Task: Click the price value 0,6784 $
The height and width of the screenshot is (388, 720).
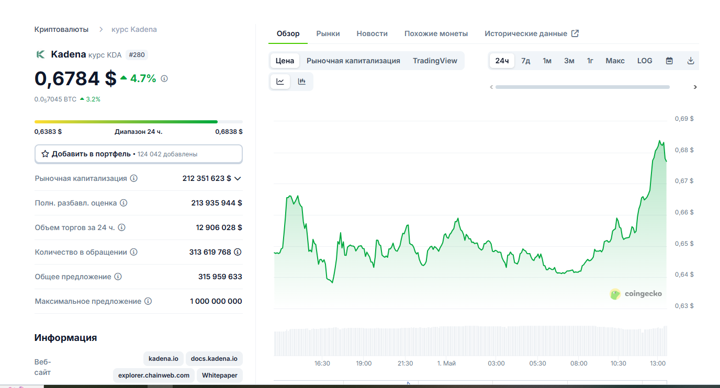Action: pos(76,78)
